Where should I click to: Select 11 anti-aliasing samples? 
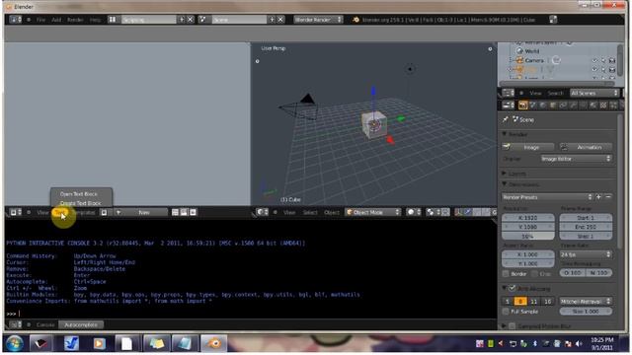(x=533, y=301)
